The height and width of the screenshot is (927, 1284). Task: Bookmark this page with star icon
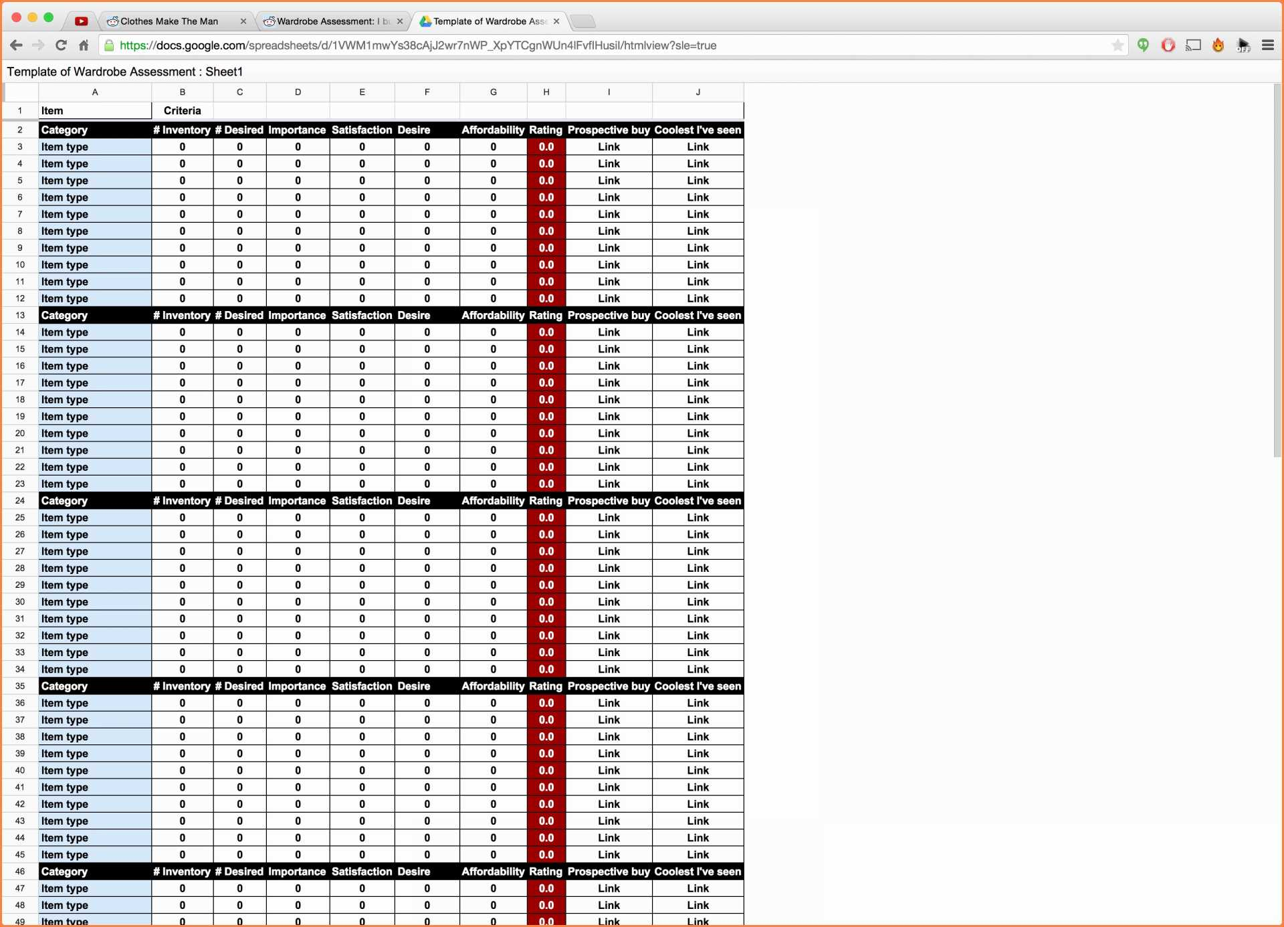[1117, 45]
